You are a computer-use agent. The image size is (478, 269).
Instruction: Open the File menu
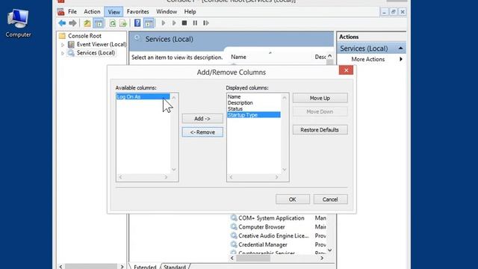coord(72,12)
